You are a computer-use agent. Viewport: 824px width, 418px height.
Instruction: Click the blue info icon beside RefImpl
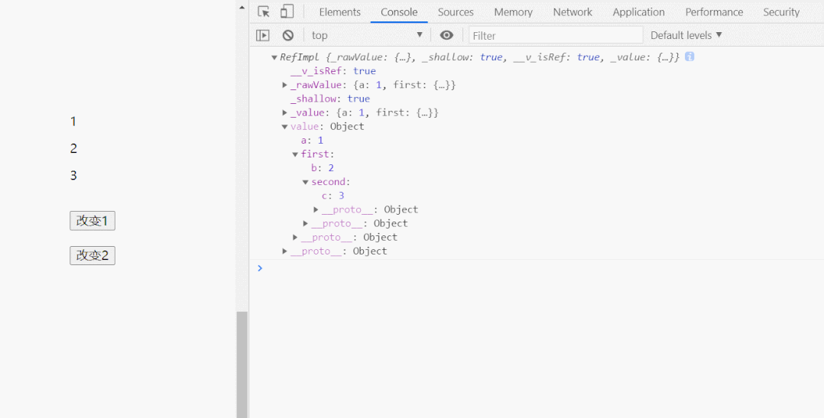(689, 57)
